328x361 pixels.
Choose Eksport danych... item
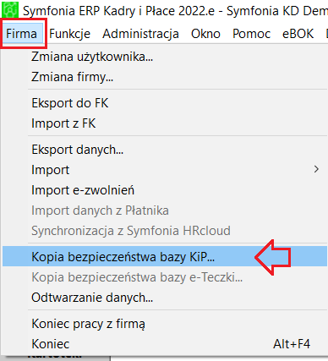point(165,150)
